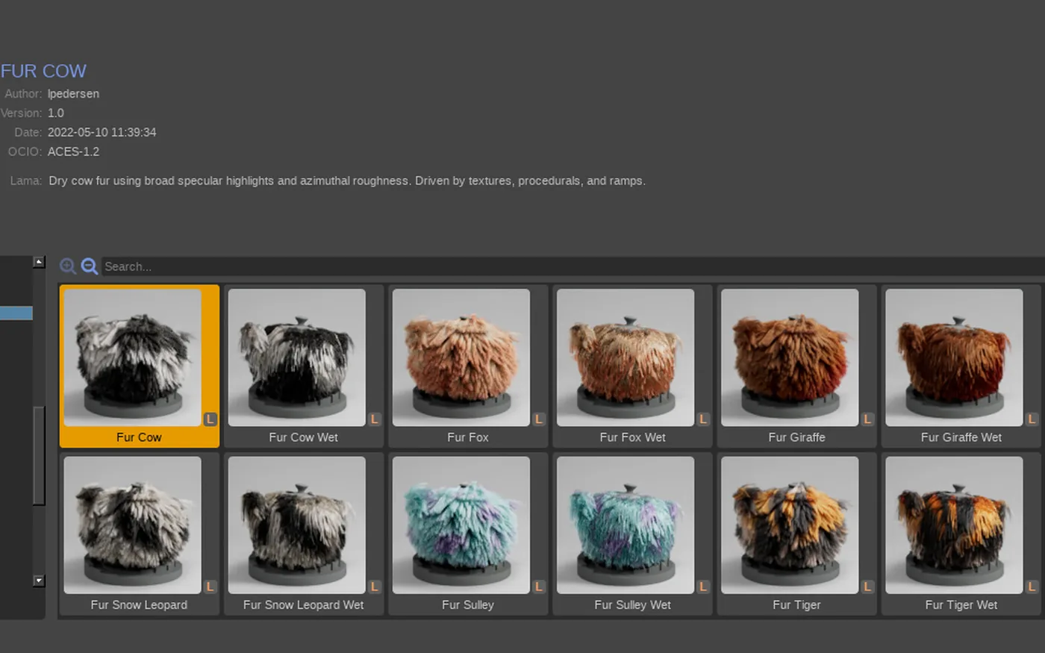Click the author name lpedersen

tap(73, 94)
